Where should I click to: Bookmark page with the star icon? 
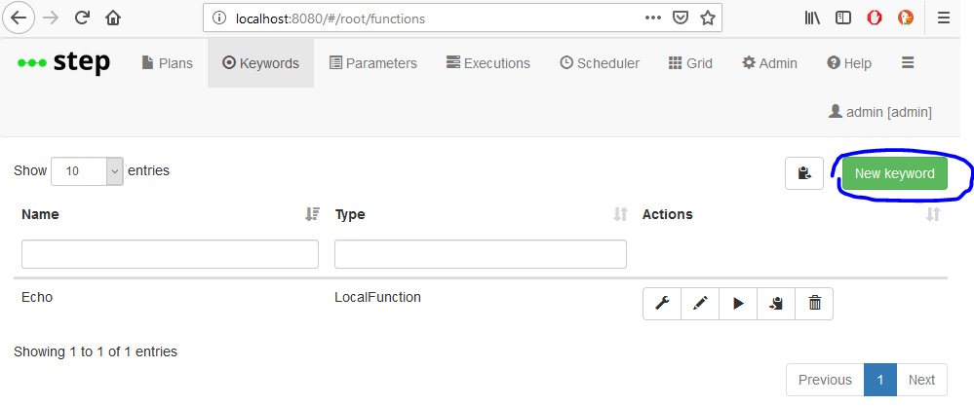707,18
